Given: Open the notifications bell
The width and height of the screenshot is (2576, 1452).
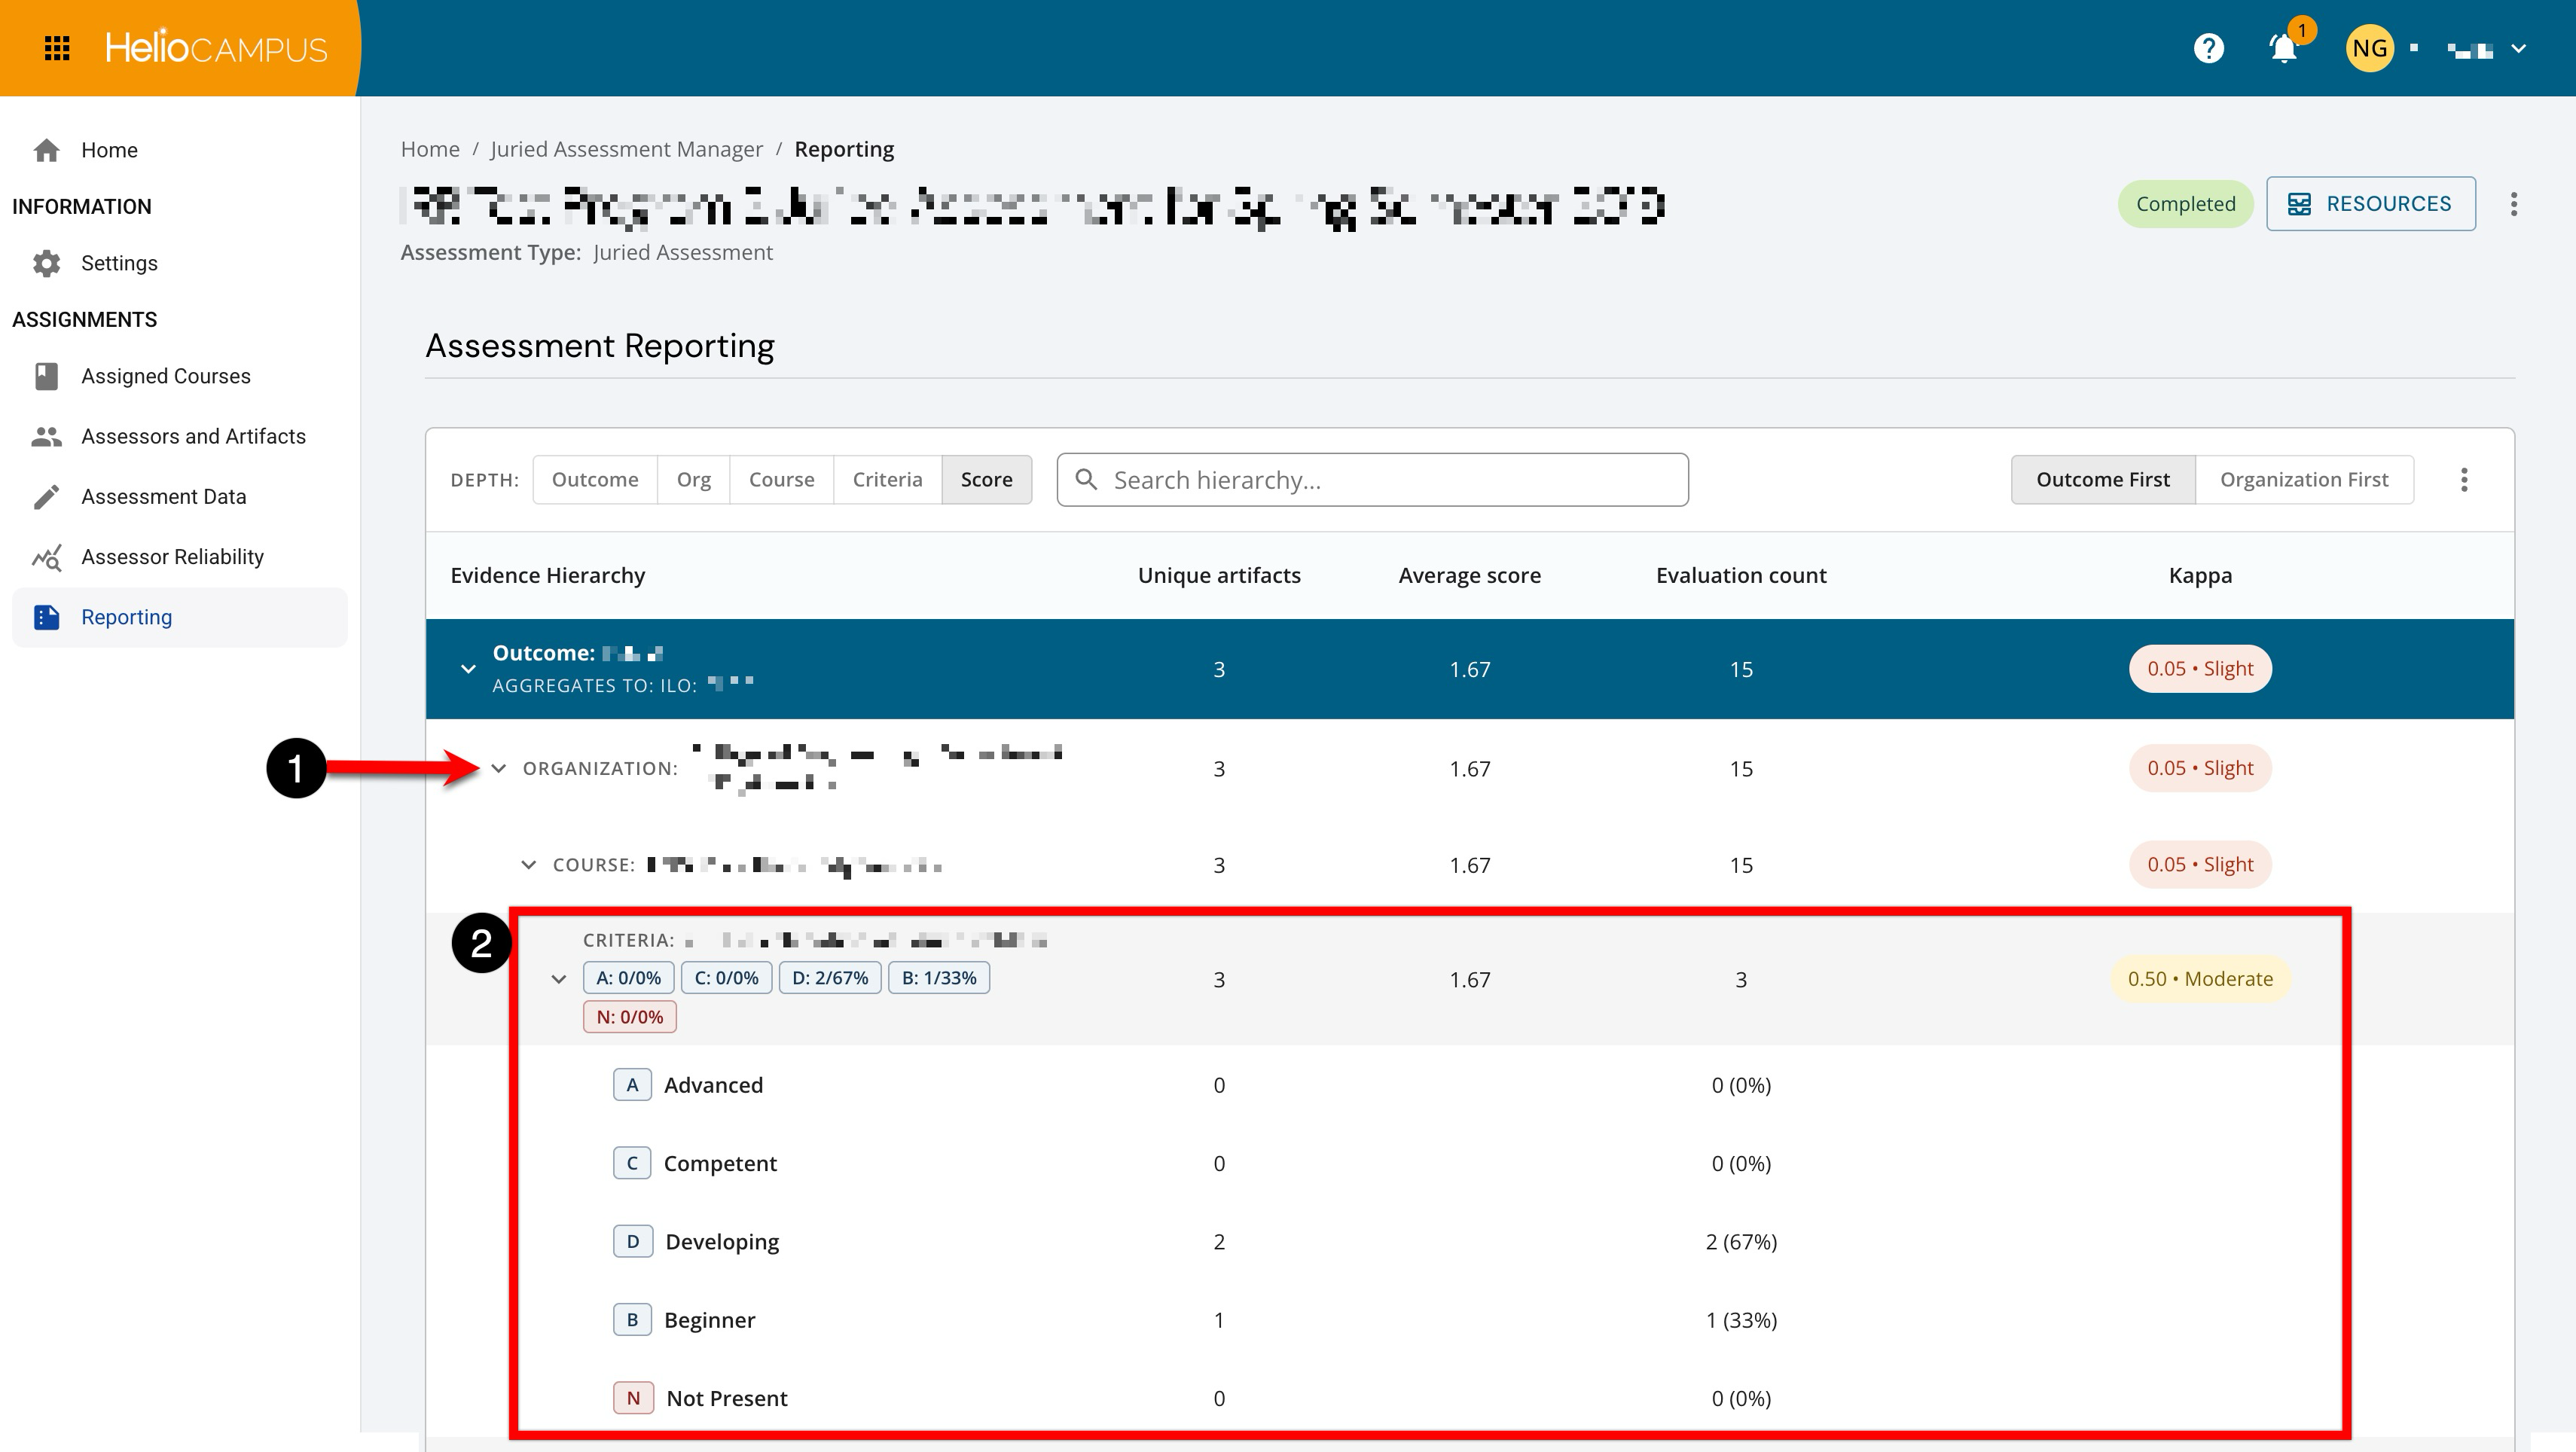Looking at the screenshot, I should (x=2283, y=48).
